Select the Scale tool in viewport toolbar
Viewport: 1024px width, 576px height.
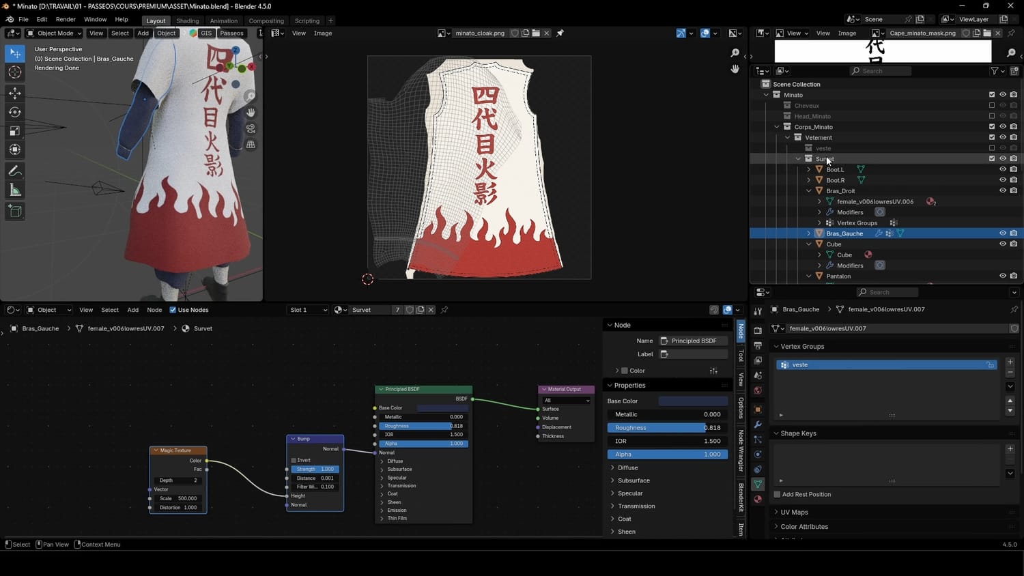(x=15, y=131)
